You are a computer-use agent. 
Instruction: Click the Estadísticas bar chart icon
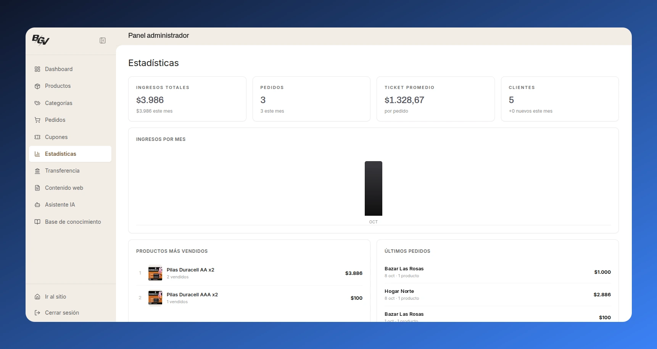tap(37, 154)
